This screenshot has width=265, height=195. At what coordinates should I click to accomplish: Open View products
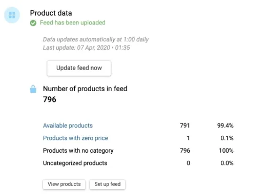(x=64, y=184)
